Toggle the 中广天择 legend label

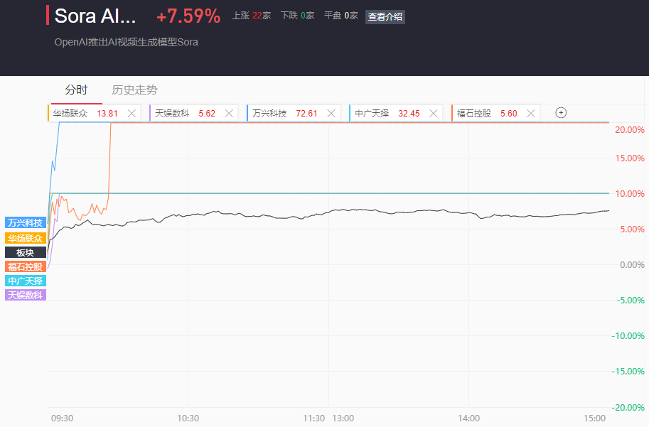coord(26,281)
